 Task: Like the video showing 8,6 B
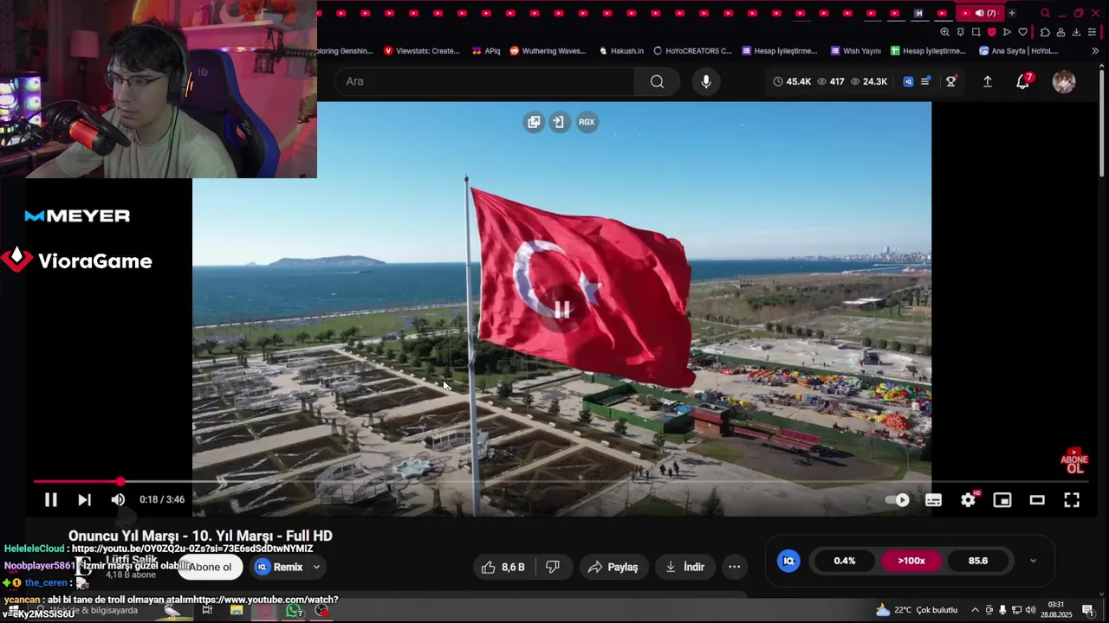click(503, 567)
